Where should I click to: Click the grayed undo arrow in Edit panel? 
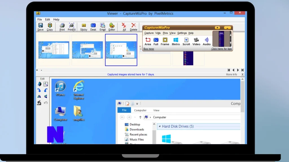(x=46, y=103)
